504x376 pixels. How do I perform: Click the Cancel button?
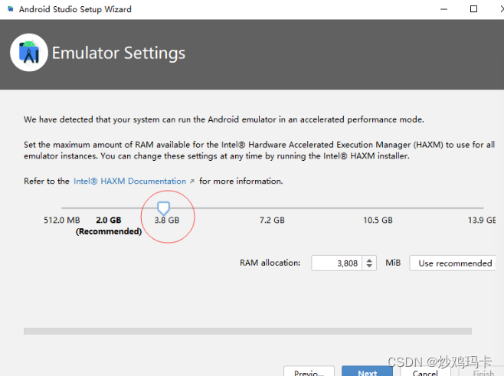click(x=425, y=371)
